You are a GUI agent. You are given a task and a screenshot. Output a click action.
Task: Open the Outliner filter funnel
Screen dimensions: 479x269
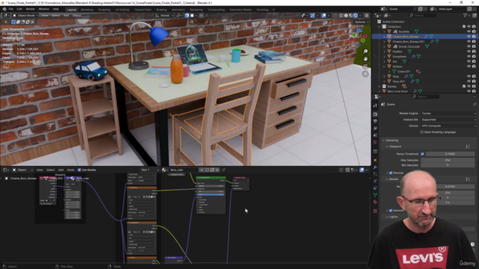click(x=465, y=15)
